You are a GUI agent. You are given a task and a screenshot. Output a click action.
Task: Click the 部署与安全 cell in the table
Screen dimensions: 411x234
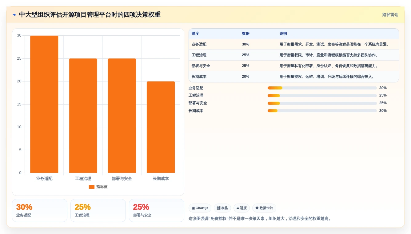(201, 66)
